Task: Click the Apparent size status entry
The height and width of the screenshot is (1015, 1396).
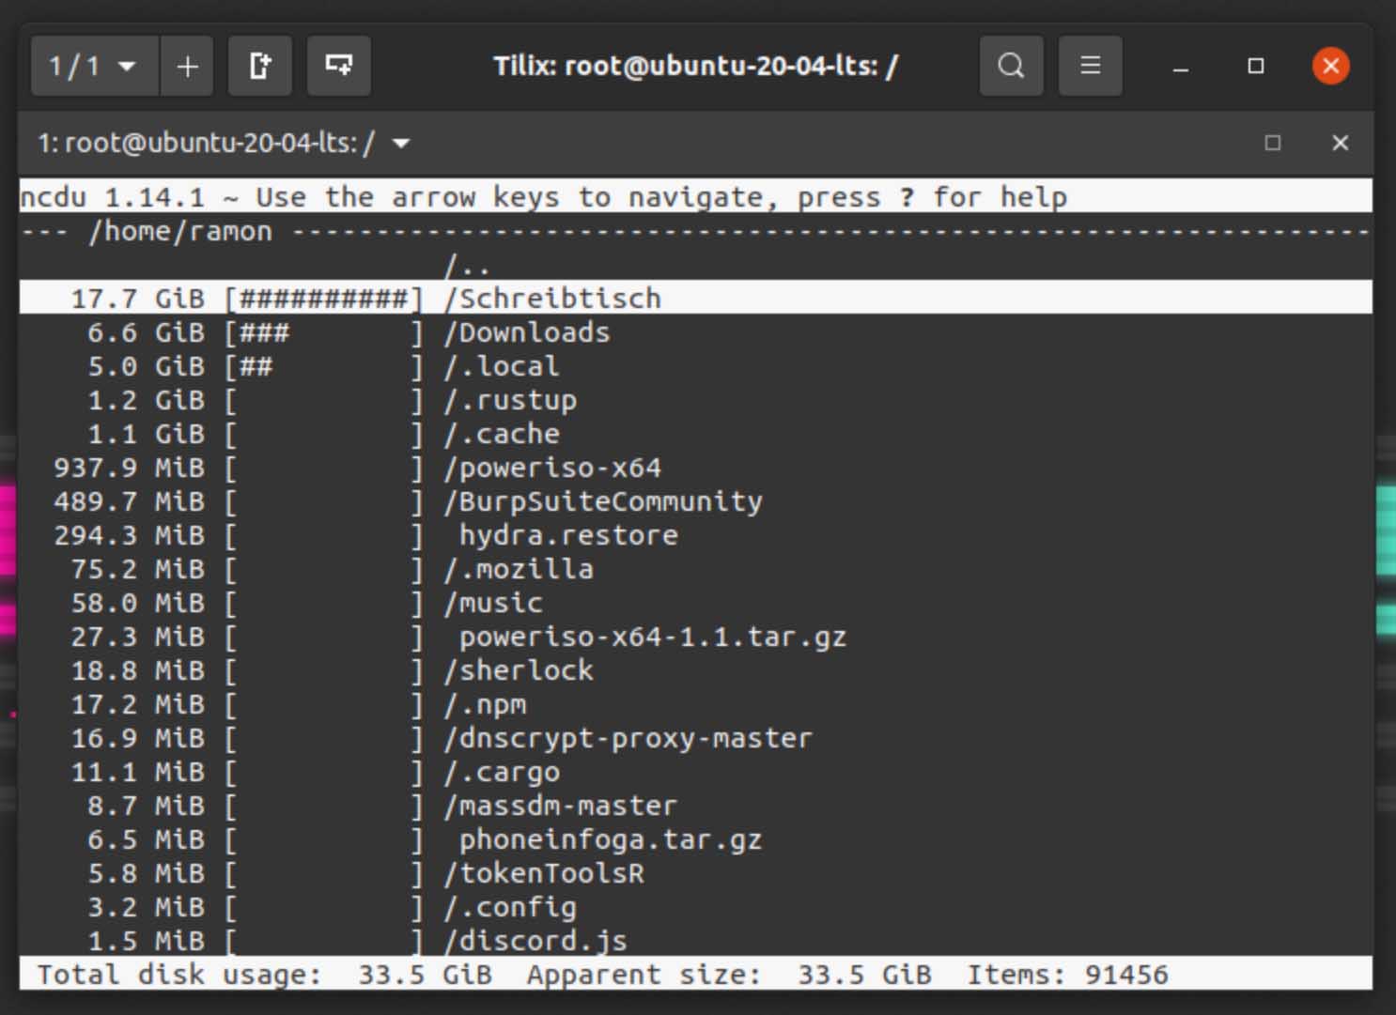Action: (729, 974)
